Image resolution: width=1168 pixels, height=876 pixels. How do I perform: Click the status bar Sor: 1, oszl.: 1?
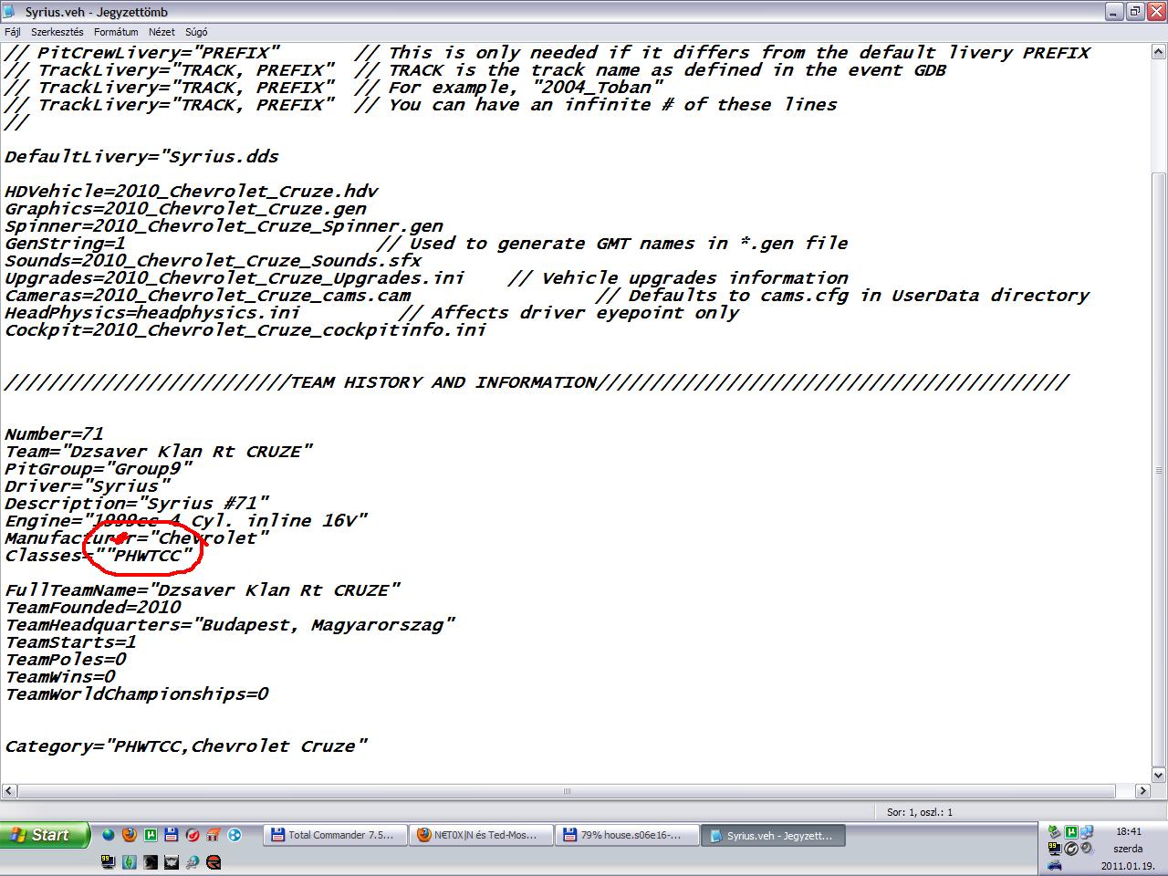coord(920,811)
